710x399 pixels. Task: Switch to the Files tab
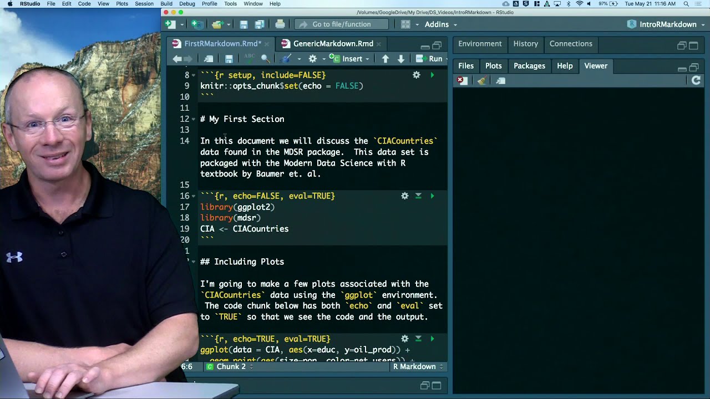point(466,66)
